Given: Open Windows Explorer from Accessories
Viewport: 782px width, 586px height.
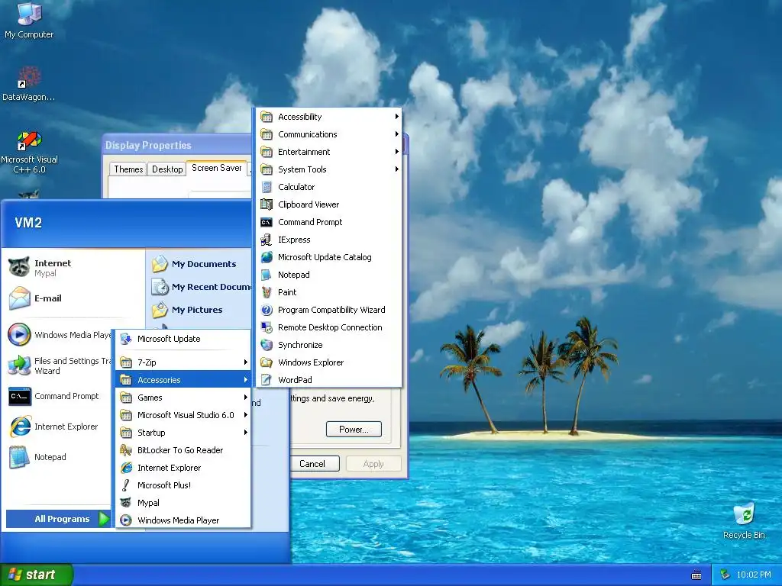Looking at the screenshot, I should click(328, 362).
